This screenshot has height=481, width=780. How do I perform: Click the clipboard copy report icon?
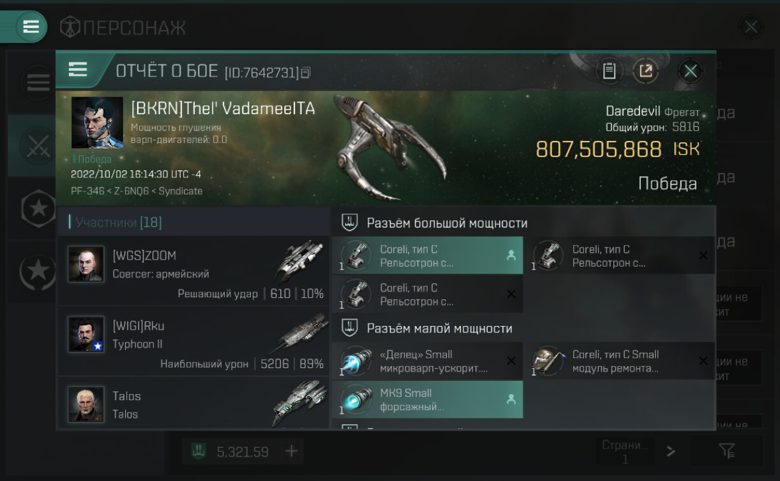pyautogui.click(x=609, y=71)
